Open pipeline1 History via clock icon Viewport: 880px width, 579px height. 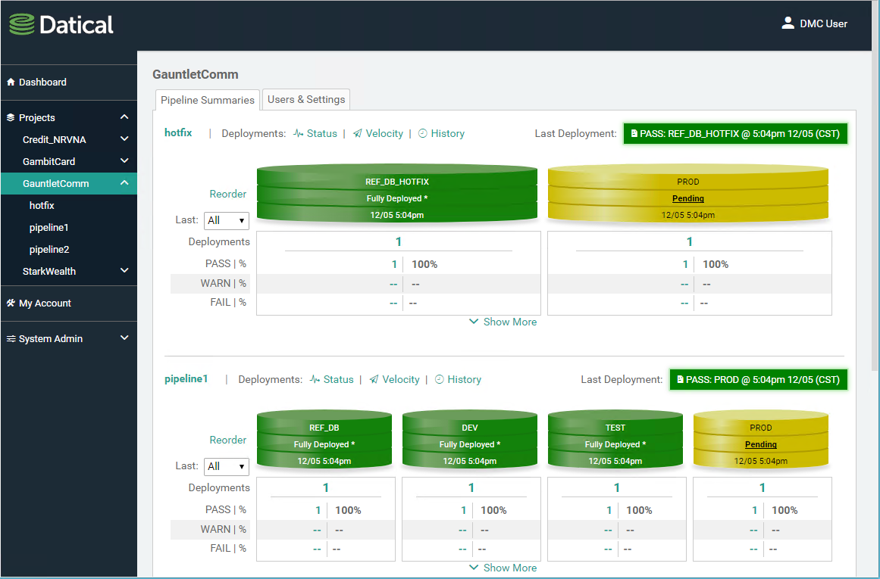[439, 380]
